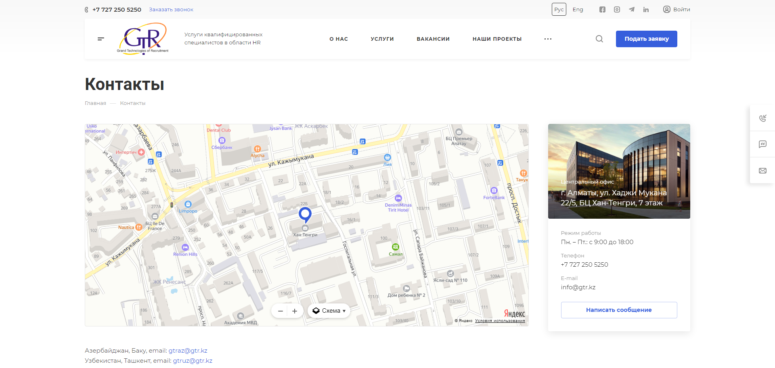
Task: Click the gtruz@gtr.kz email link
Action: tap(193, 361)
